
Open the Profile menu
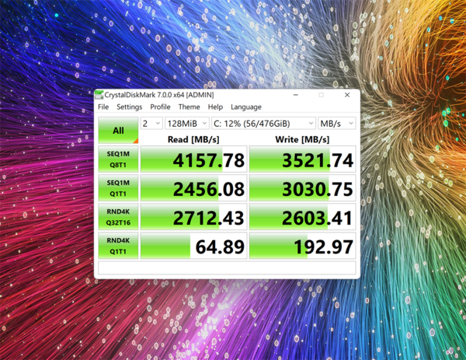[160, 107]
